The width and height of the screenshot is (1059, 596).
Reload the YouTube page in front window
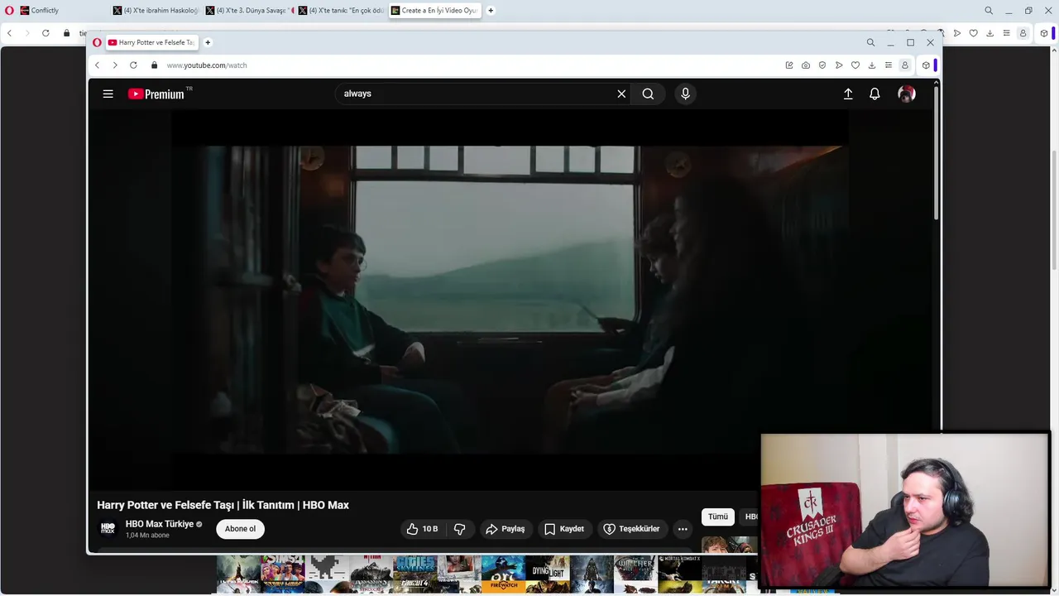point(133,65)
